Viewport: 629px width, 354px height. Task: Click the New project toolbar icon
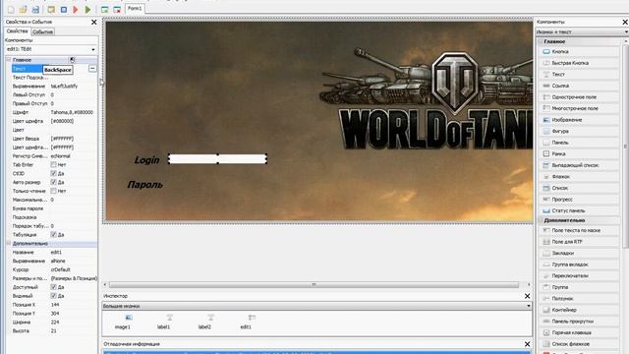pyautogui.click(x=11, y=9)
